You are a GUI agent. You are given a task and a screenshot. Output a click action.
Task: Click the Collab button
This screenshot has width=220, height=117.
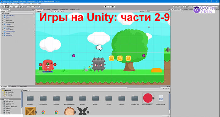click(177, 7)
